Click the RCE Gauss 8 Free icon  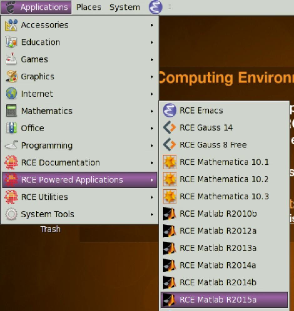pyautogui.click(x=170, y=145)
